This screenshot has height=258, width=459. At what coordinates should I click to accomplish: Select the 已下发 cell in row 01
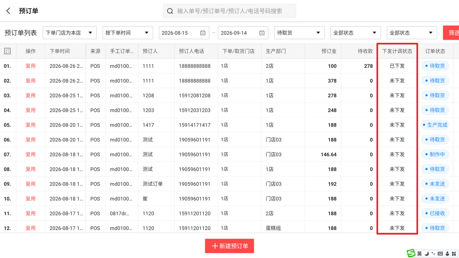(x=397, y=66)
